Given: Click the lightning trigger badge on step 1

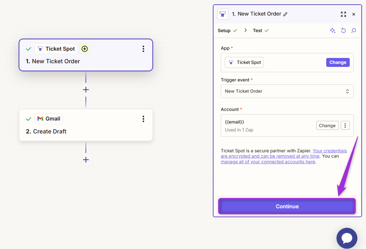Looking at the screenshot, I should click(x=85, y=49).
